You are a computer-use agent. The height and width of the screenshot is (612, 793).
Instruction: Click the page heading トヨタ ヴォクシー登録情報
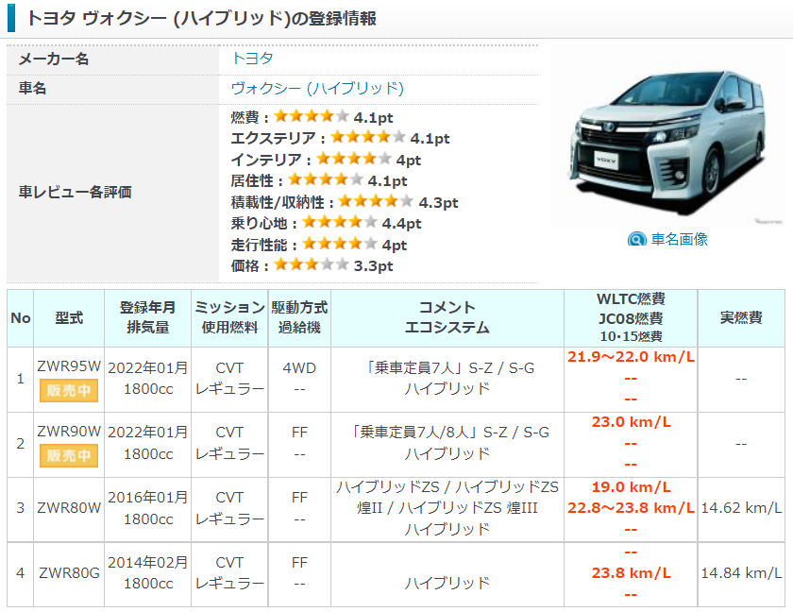point(201,18)
